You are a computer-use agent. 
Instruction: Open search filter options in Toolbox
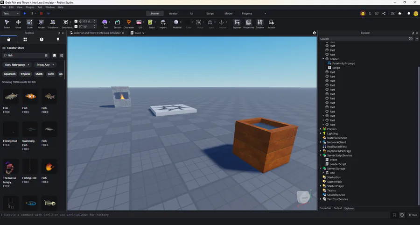point(61,56)
